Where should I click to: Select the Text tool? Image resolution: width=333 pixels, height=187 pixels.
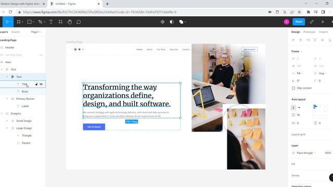click(x=51, y=22)
